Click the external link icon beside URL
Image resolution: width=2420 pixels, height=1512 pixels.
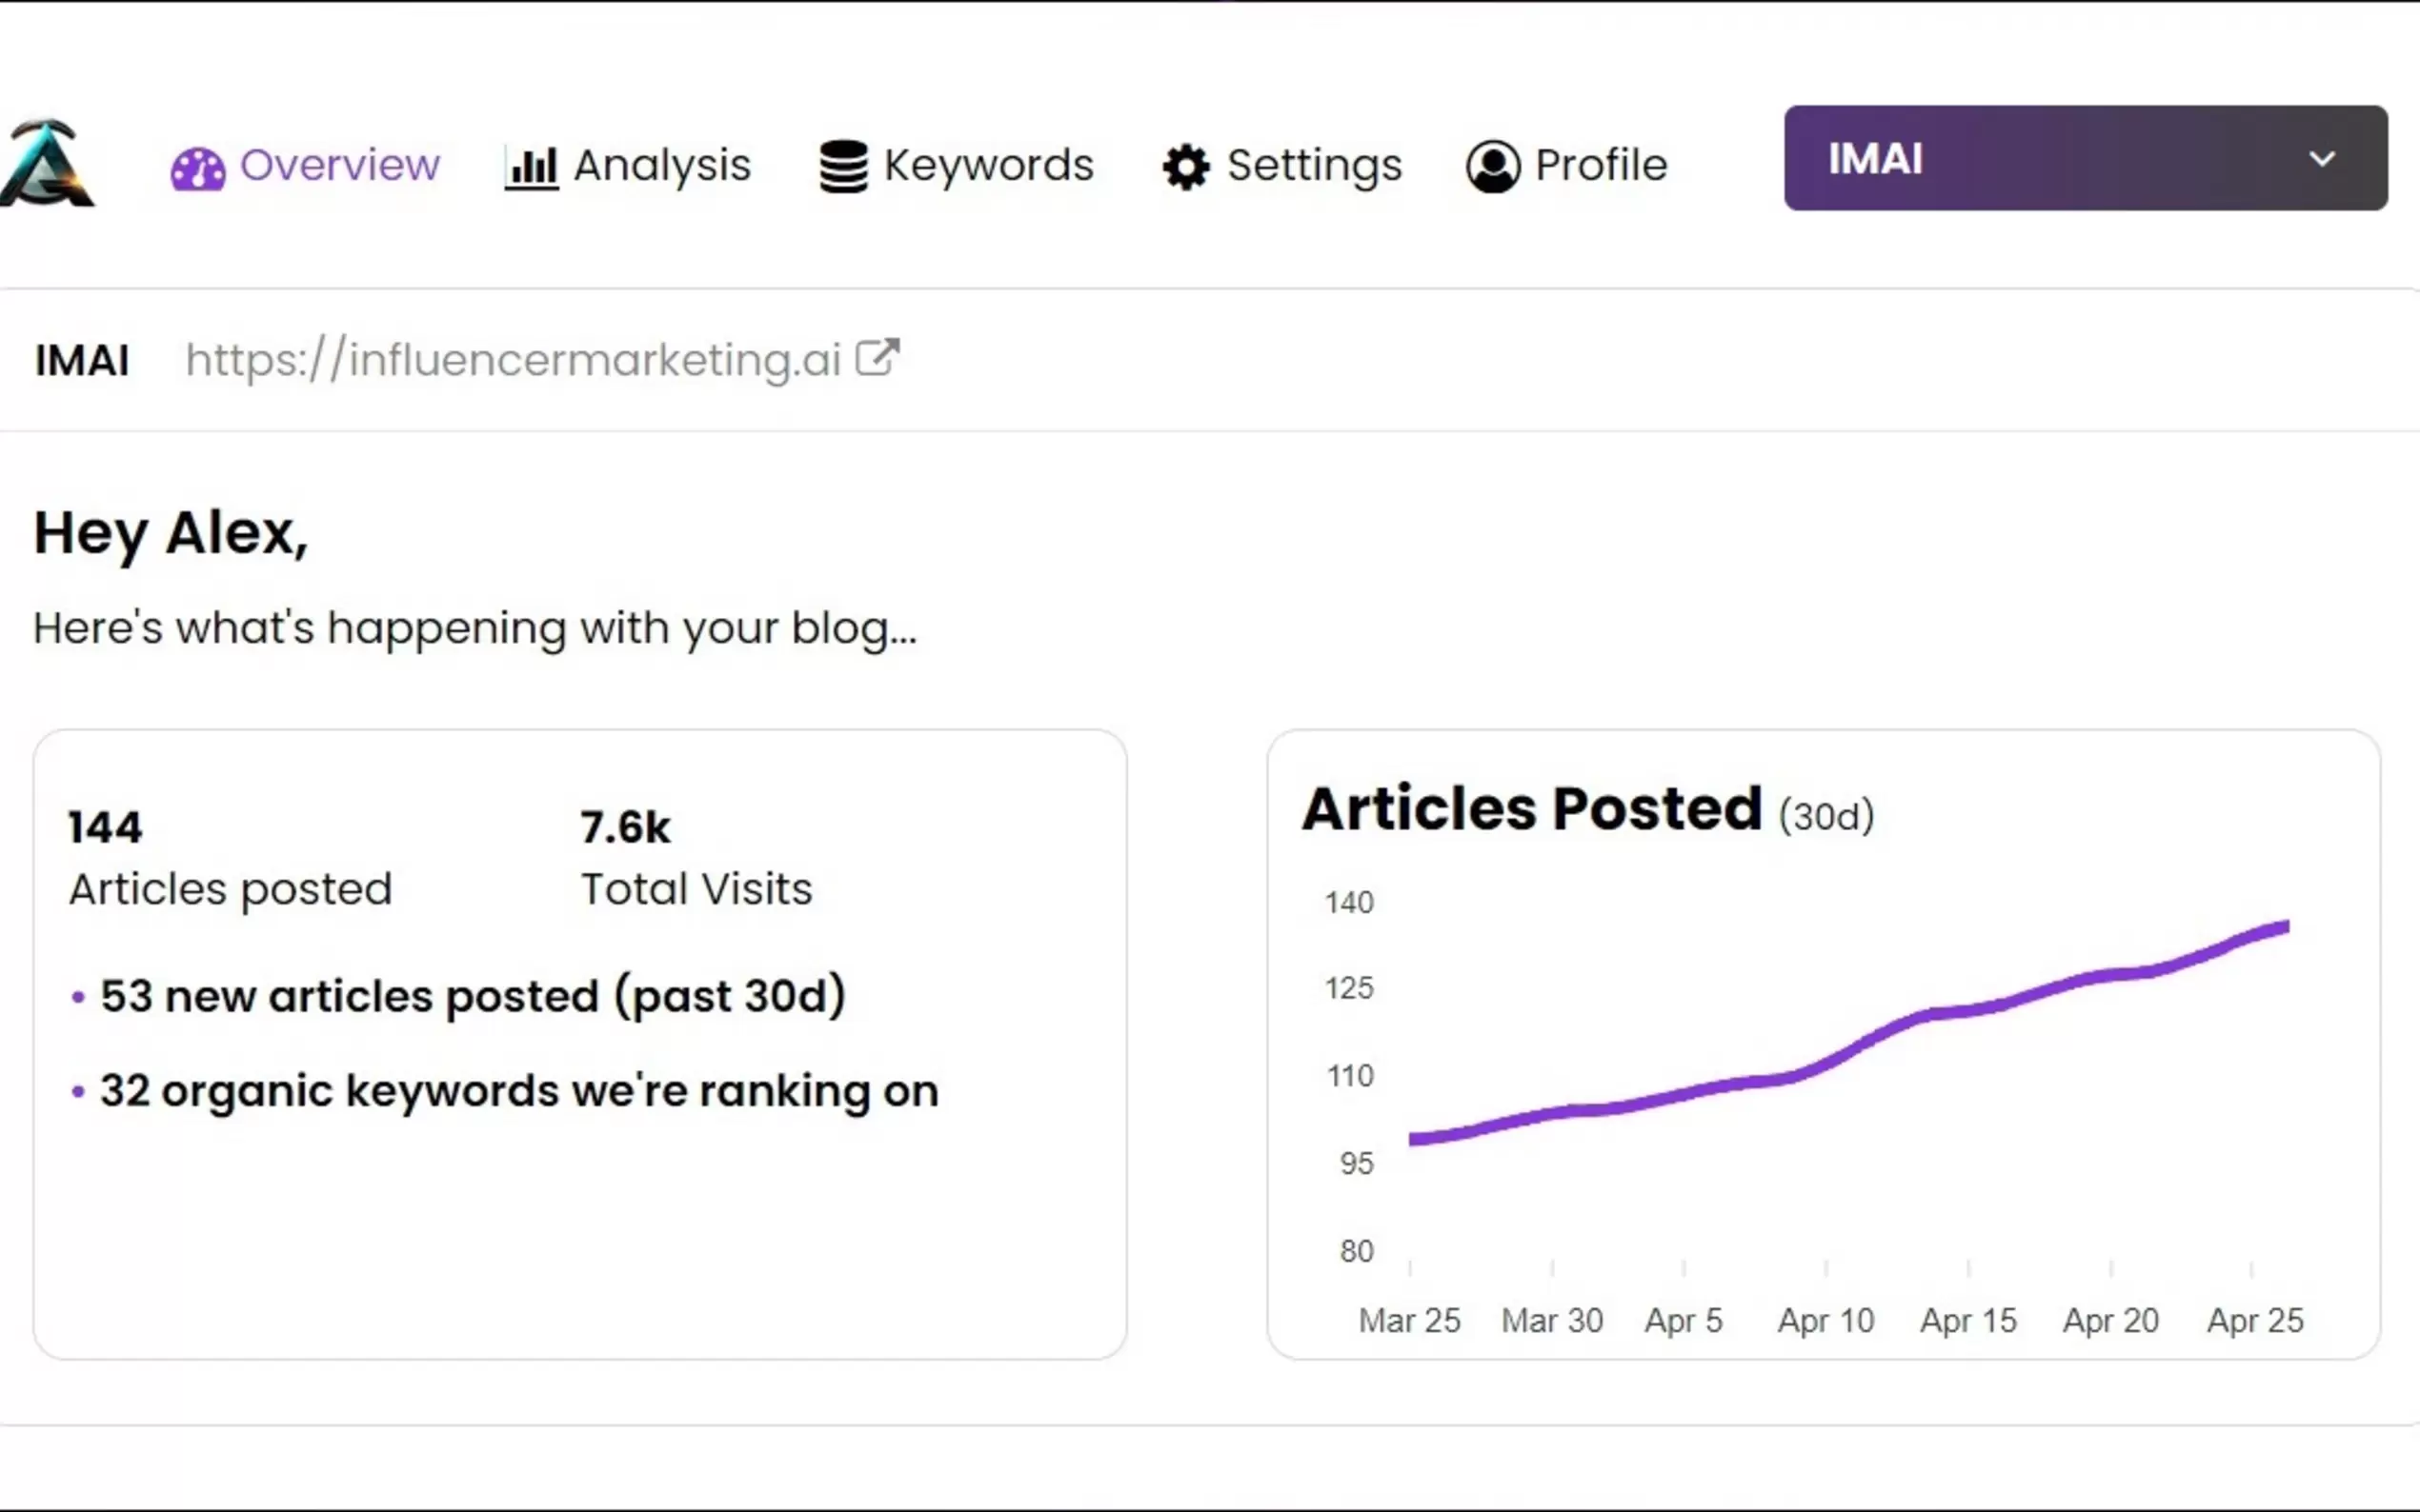coord(877,358)
